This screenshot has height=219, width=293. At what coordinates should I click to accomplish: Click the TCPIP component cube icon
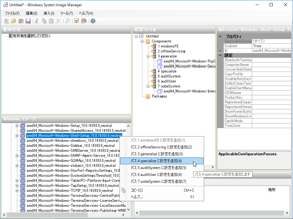tap(23, 191)
